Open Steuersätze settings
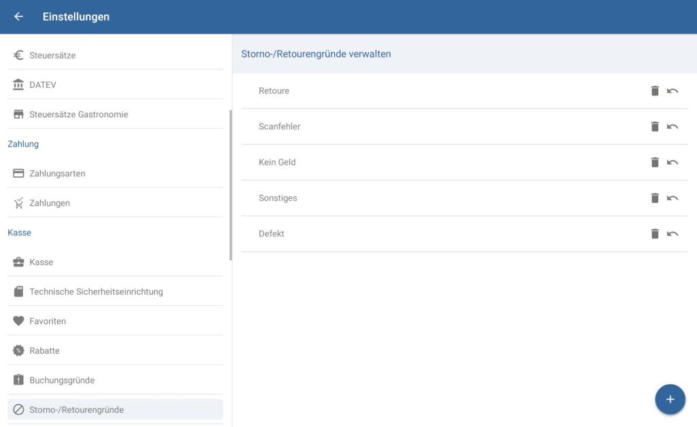Screen dimensions: 697x427 coord(52,55)
